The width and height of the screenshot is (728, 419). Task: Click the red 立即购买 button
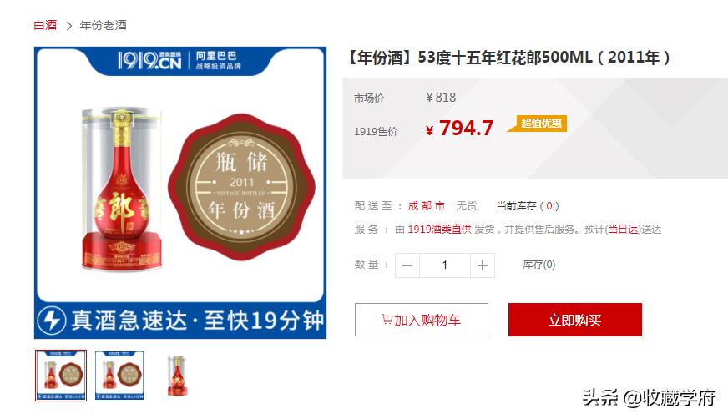(x=574, y=320)
